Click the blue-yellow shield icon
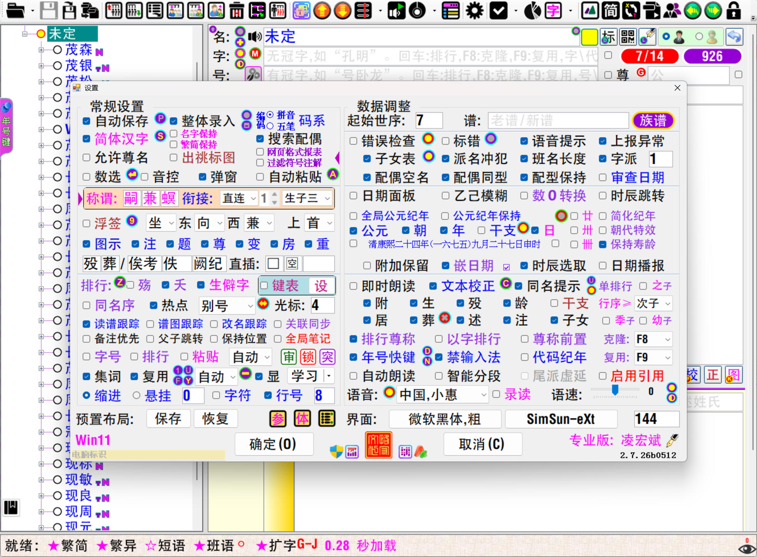 click(336, 451)
